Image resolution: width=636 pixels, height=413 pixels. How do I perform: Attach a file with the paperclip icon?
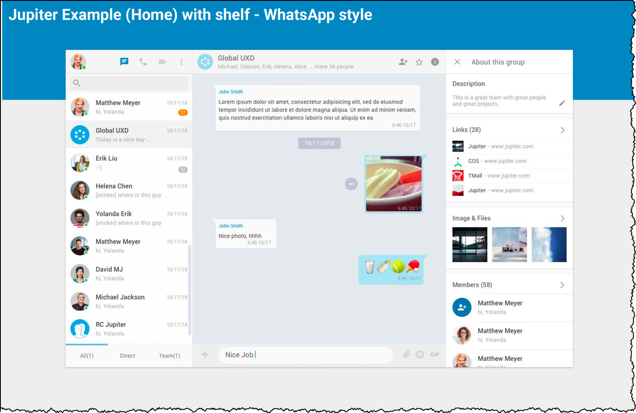point(406,354)
